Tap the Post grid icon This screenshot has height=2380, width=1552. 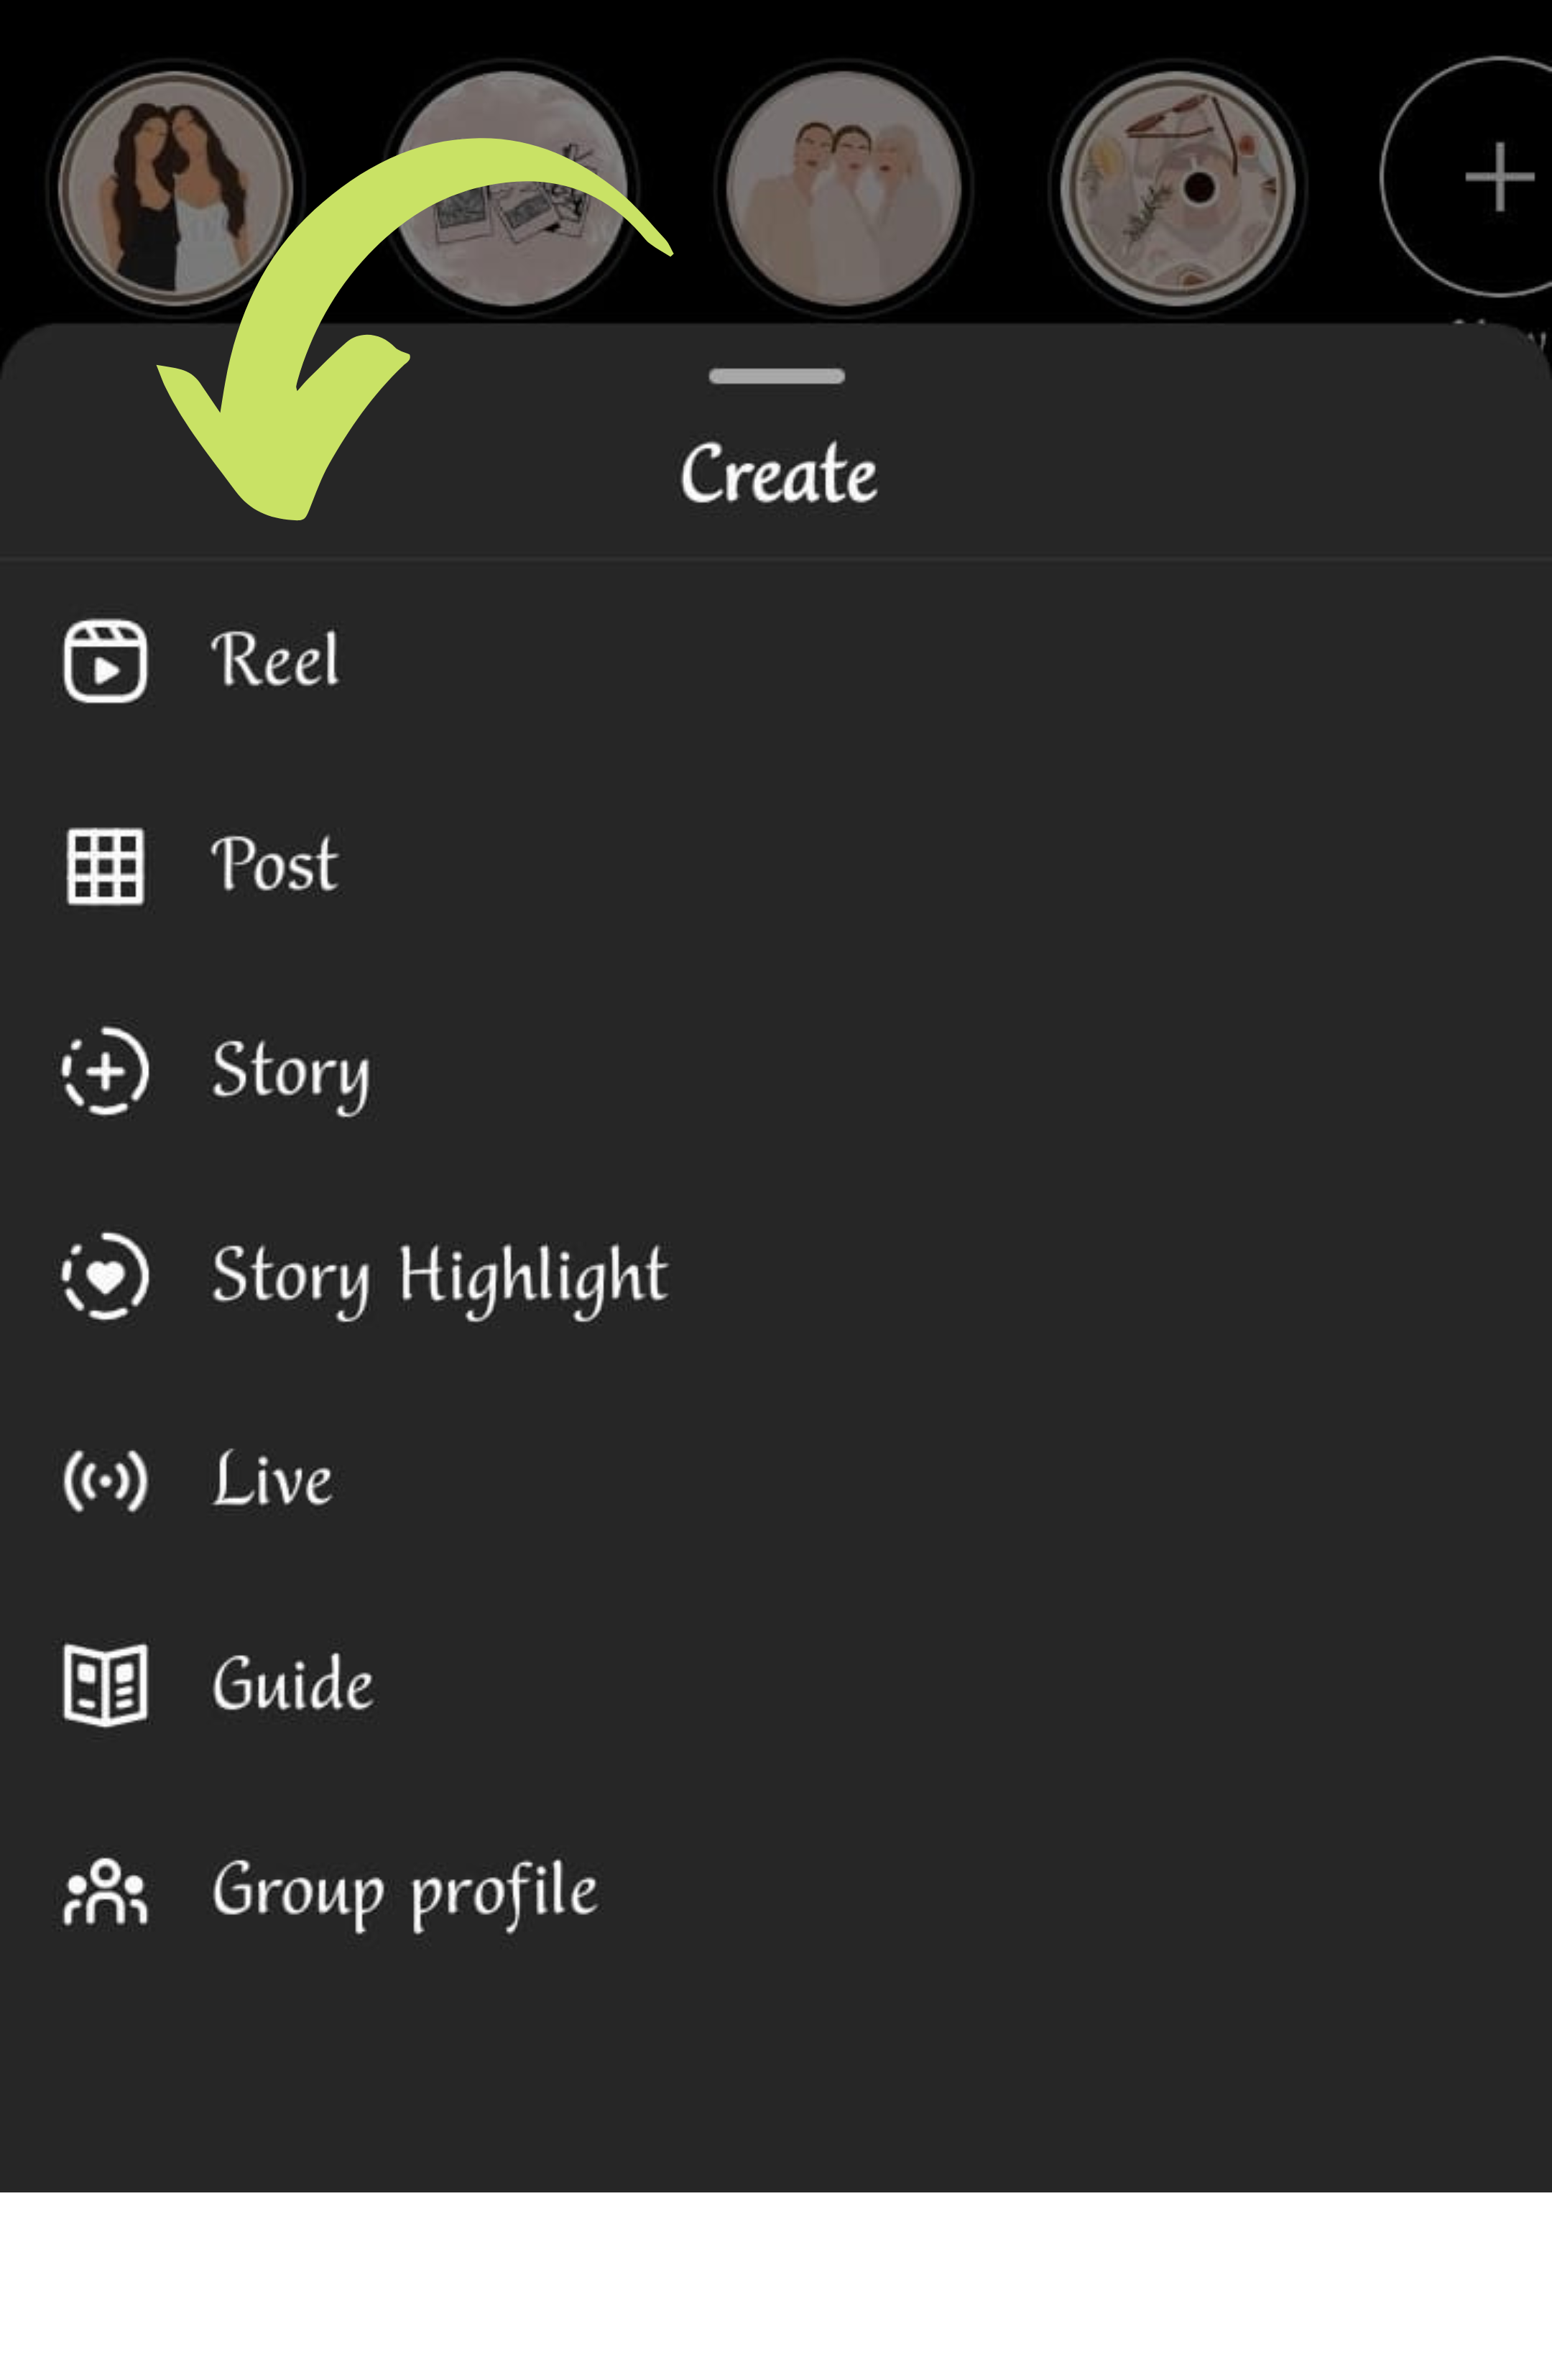coord(105,866)
